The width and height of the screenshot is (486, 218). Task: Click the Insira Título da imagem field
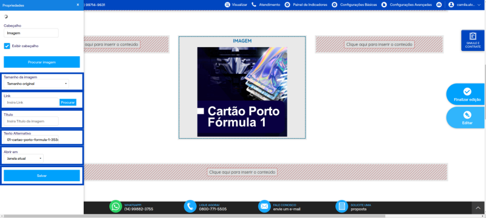(x=31, y=121)
